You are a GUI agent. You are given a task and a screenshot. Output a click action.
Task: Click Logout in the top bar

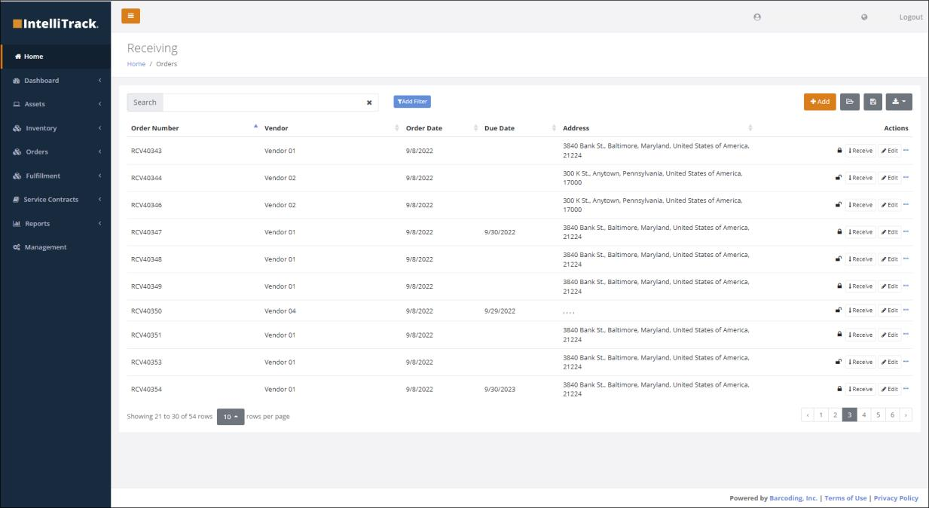[x=911, y=17]
